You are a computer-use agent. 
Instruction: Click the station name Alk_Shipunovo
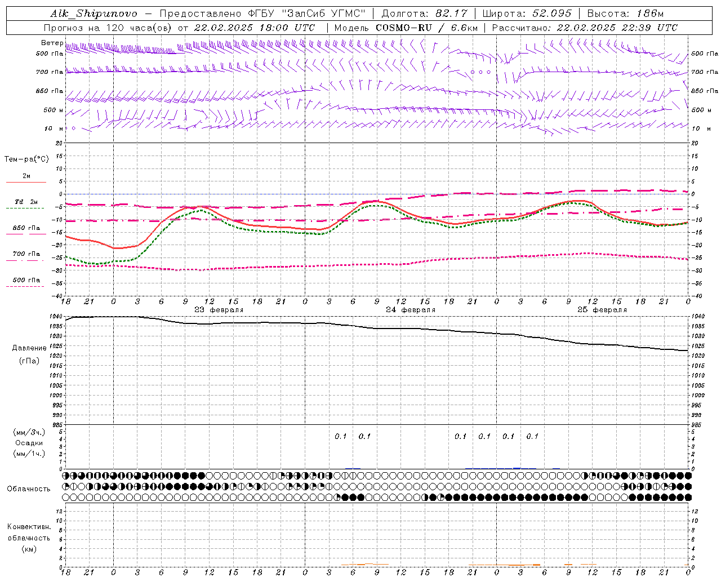94,14
